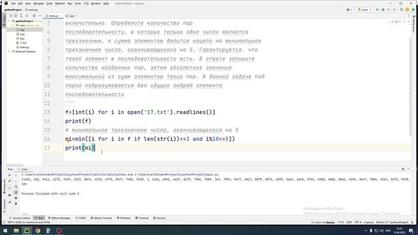Image resolution: width=418 pixels, height=235 pixels.
Task: Open the Terminal tool window
Action: point(142,218)
